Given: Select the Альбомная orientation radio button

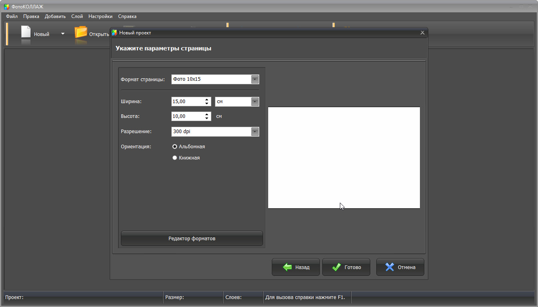Looking at the screenshot, I should tap(175, 147).
